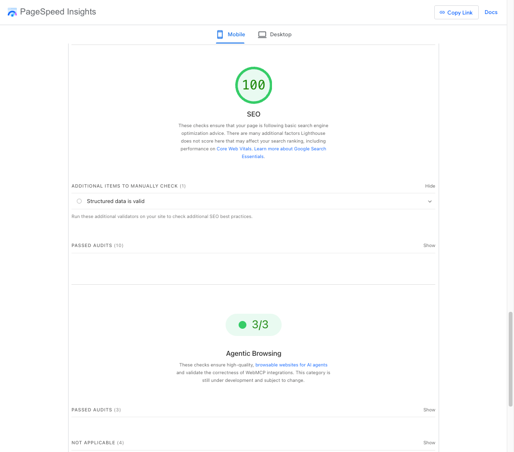Click the Agentic Browsing category title

point(254,353)
